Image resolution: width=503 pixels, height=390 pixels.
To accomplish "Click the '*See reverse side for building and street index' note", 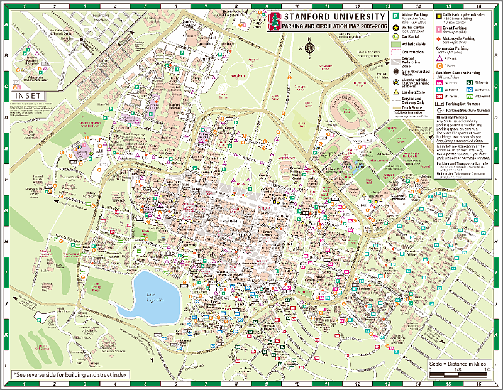I will [71, 375].
